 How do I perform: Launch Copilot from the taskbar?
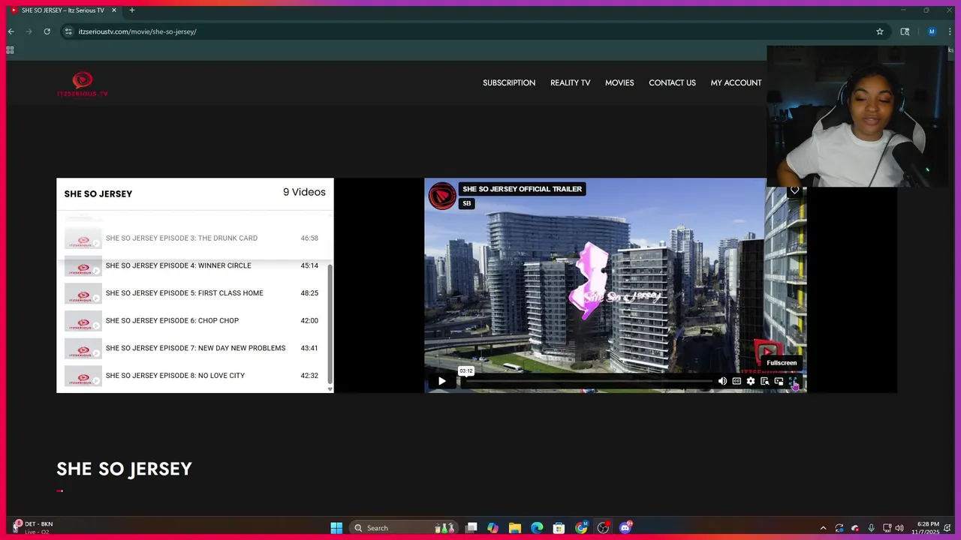tap(493, 528)
